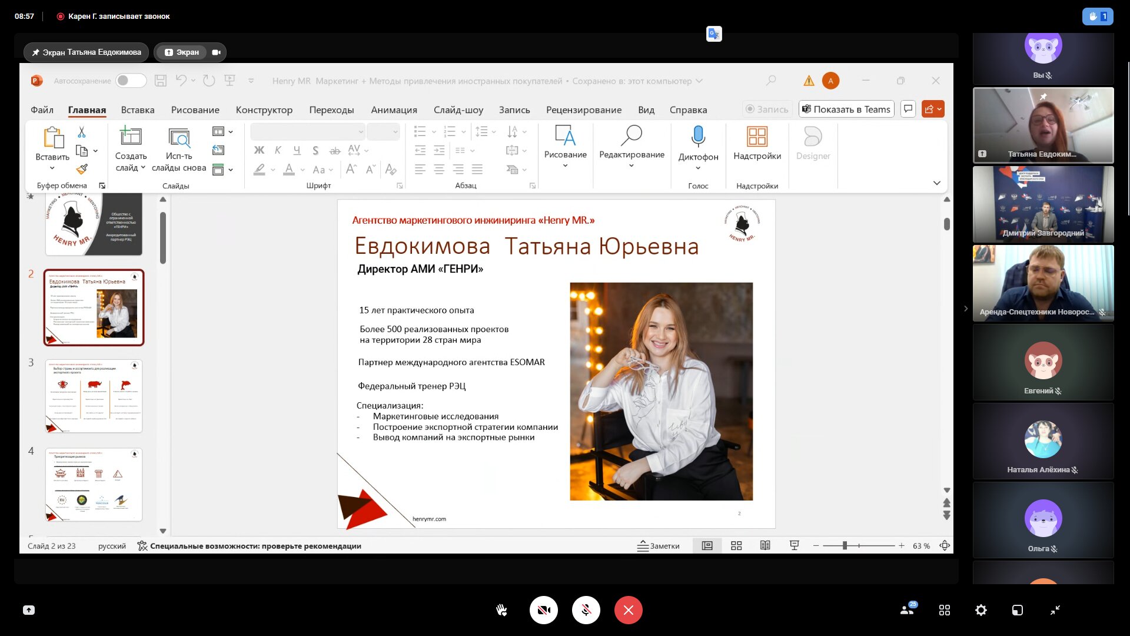Click the Показать в Teams button

[x=846, y=109]
